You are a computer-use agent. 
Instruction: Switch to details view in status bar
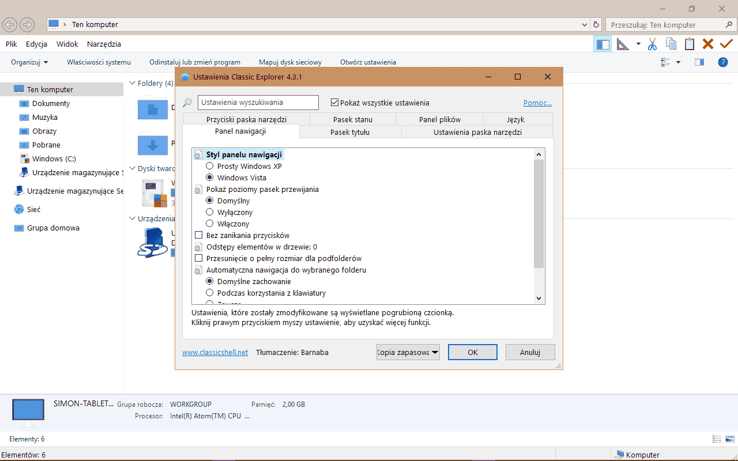(717, 439)
